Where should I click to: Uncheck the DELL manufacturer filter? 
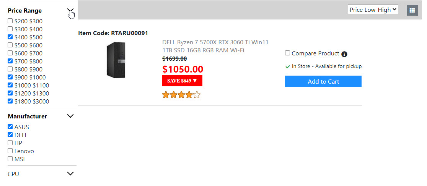pos(10,135)
